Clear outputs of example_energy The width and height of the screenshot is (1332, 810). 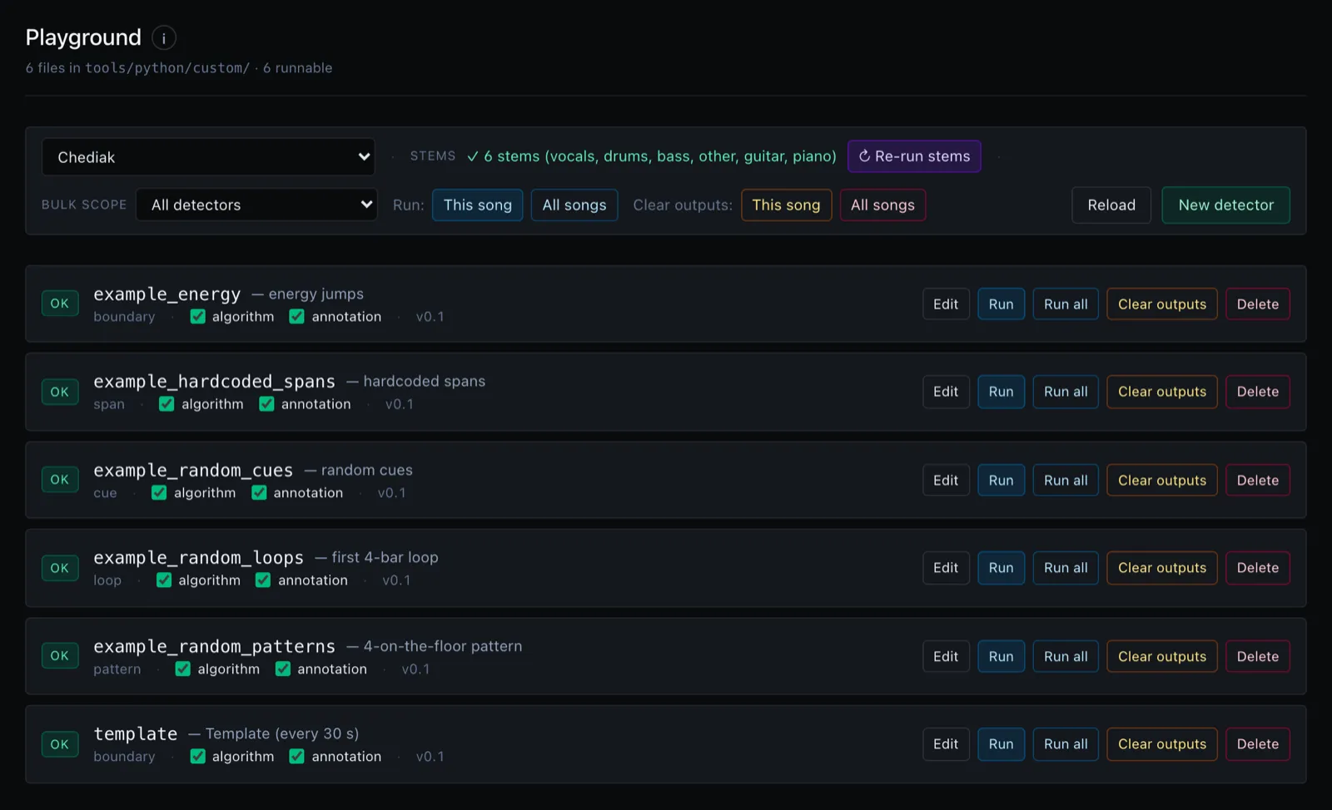click(1162, 304)
